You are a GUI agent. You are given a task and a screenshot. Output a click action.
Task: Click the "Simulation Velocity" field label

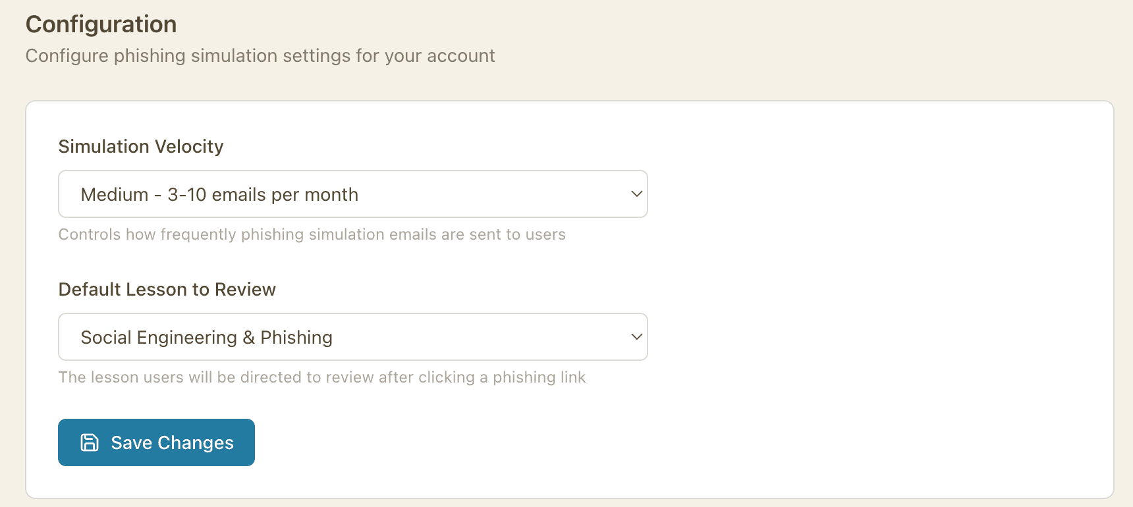pos(141,146)
